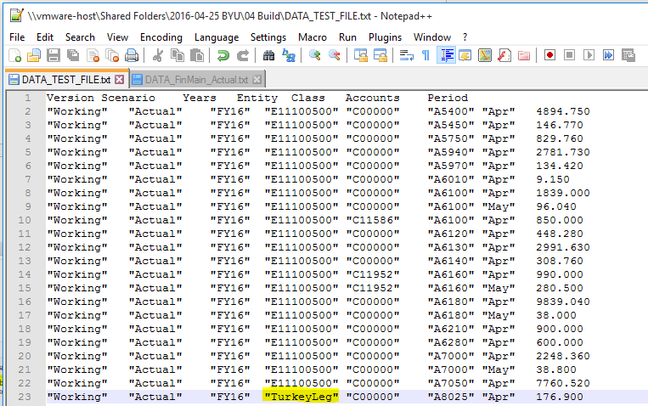The width and height of the screenshot is (648, 406).
Task: Switch to the DATA_FinMain_Actual.txt tab
Action: coord(197,79)
